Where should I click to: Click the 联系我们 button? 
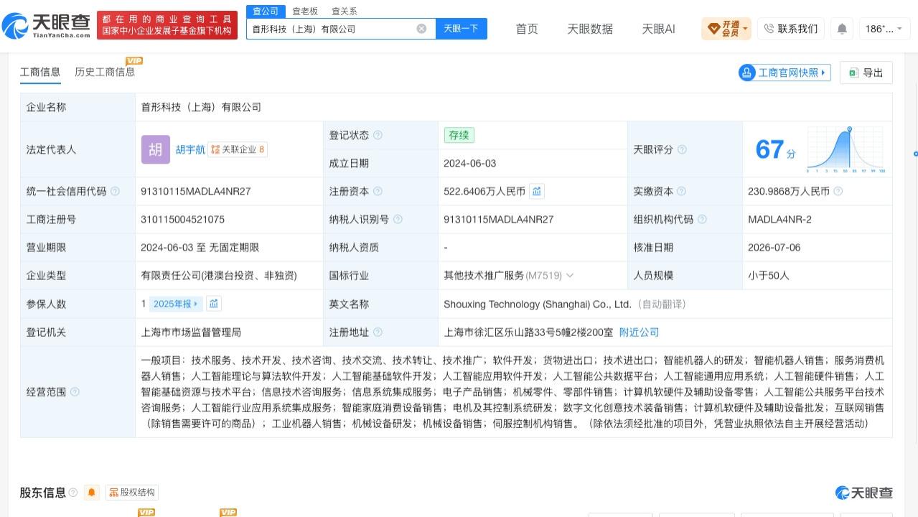(791, 29)
